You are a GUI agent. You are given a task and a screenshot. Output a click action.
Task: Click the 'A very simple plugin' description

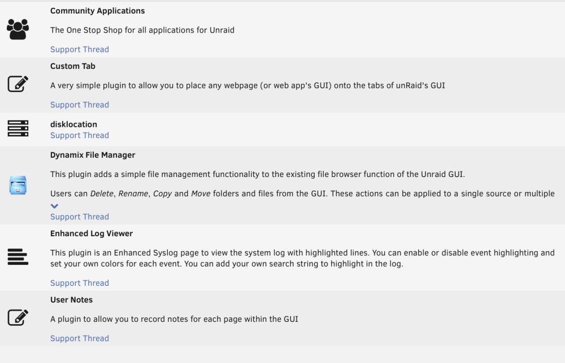point(247,86)
